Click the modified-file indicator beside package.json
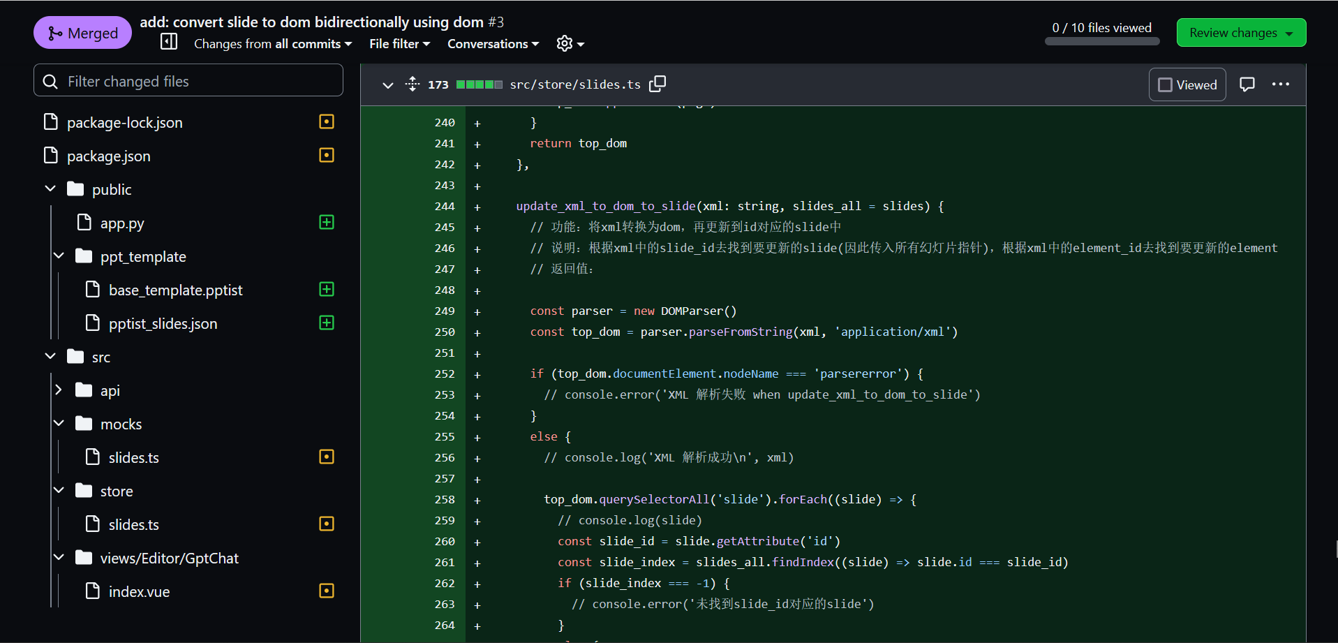The width and height of the screenshot is (1338, 643). tap(326, 155)
